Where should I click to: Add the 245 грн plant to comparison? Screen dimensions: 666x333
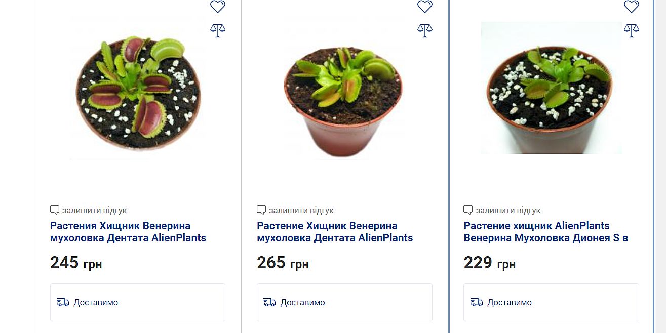[218, 30]
